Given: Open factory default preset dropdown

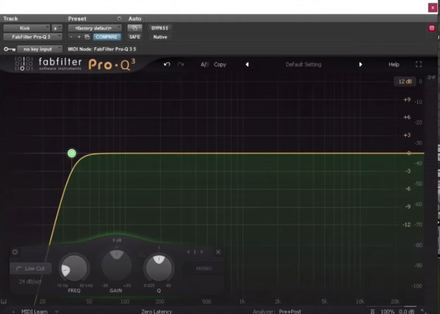Looking at the screenshot, I should [x=95, y=28].
